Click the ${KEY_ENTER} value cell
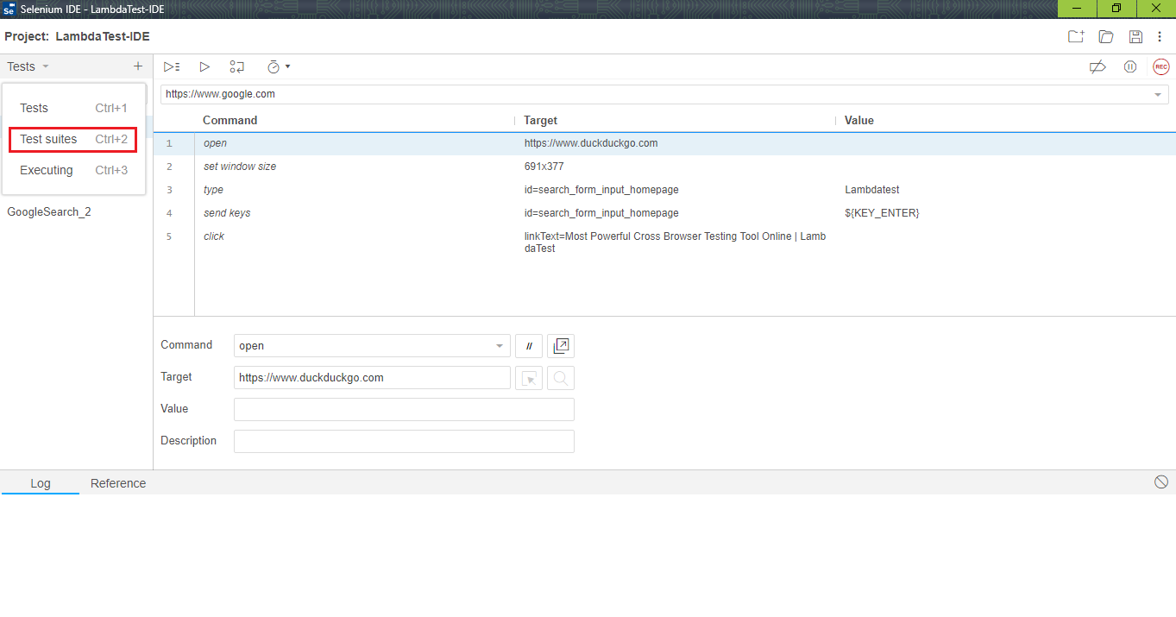This screenshot has height=617, width=1176. coord(882,213)
